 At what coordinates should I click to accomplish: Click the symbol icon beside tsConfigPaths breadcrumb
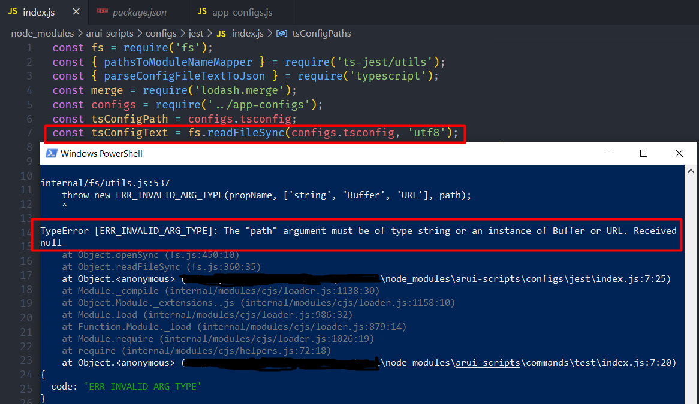pyautogui.click(x=282, y=34)
